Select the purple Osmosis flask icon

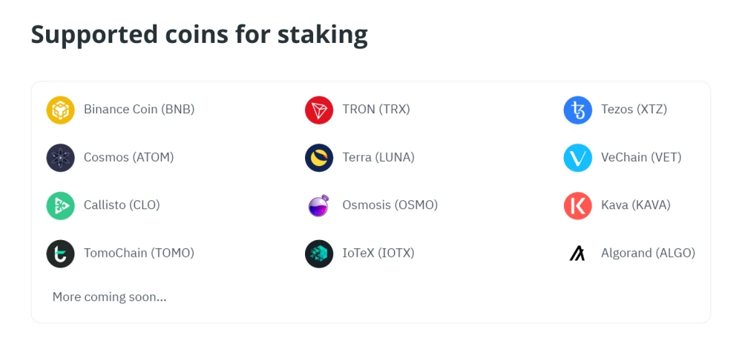click(319, 206)
